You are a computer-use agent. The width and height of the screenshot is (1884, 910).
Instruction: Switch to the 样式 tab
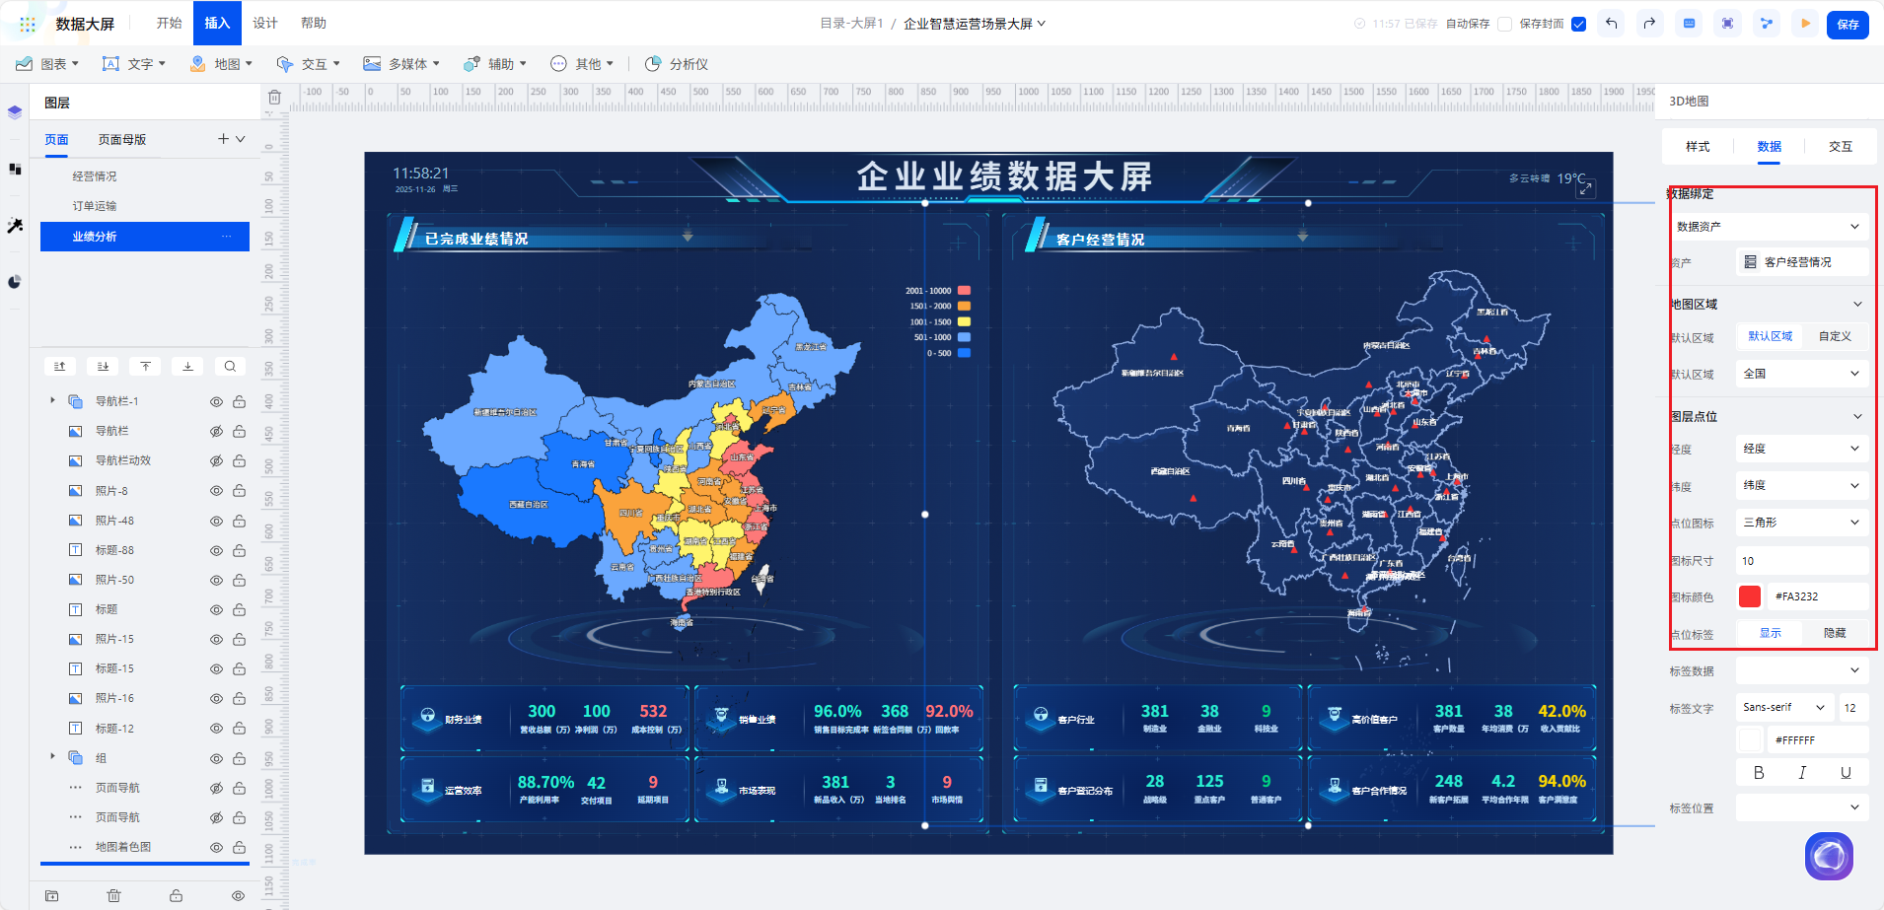(x=1697, y=146)
